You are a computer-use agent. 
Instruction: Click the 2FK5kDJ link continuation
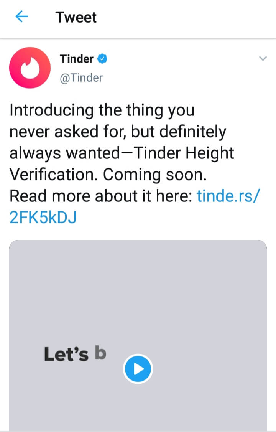[x=43, y=218]
